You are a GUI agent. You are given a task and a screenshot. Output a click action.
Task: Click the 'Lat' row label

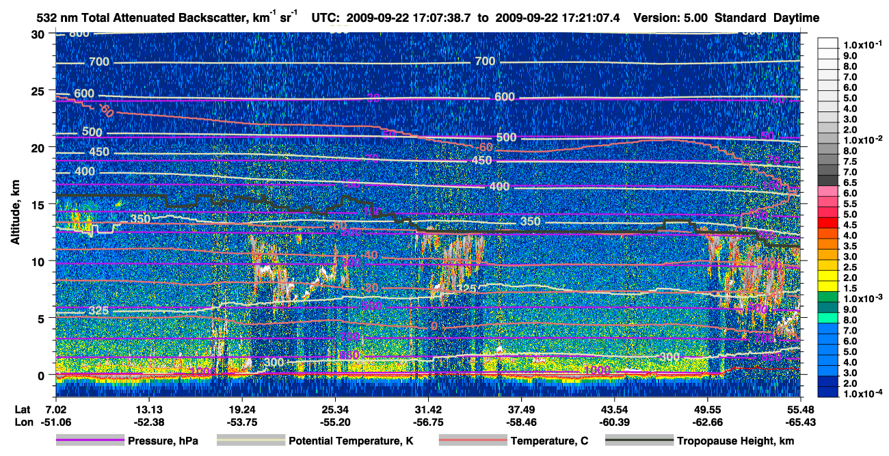[x=23, y=409]
